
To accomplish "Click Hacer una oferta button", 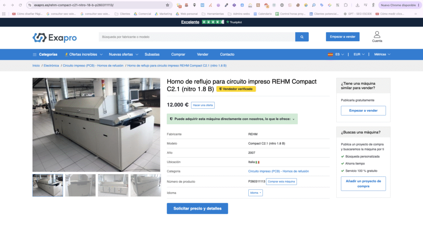I will [203, 105].
